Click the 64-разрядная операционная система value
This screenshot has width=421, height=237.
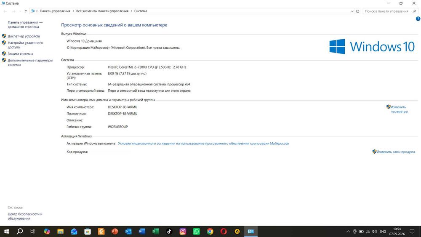(149, 84)
